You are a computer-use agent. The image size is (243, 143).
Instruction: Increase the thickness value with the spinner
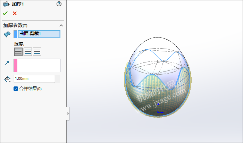pos(58,77)
